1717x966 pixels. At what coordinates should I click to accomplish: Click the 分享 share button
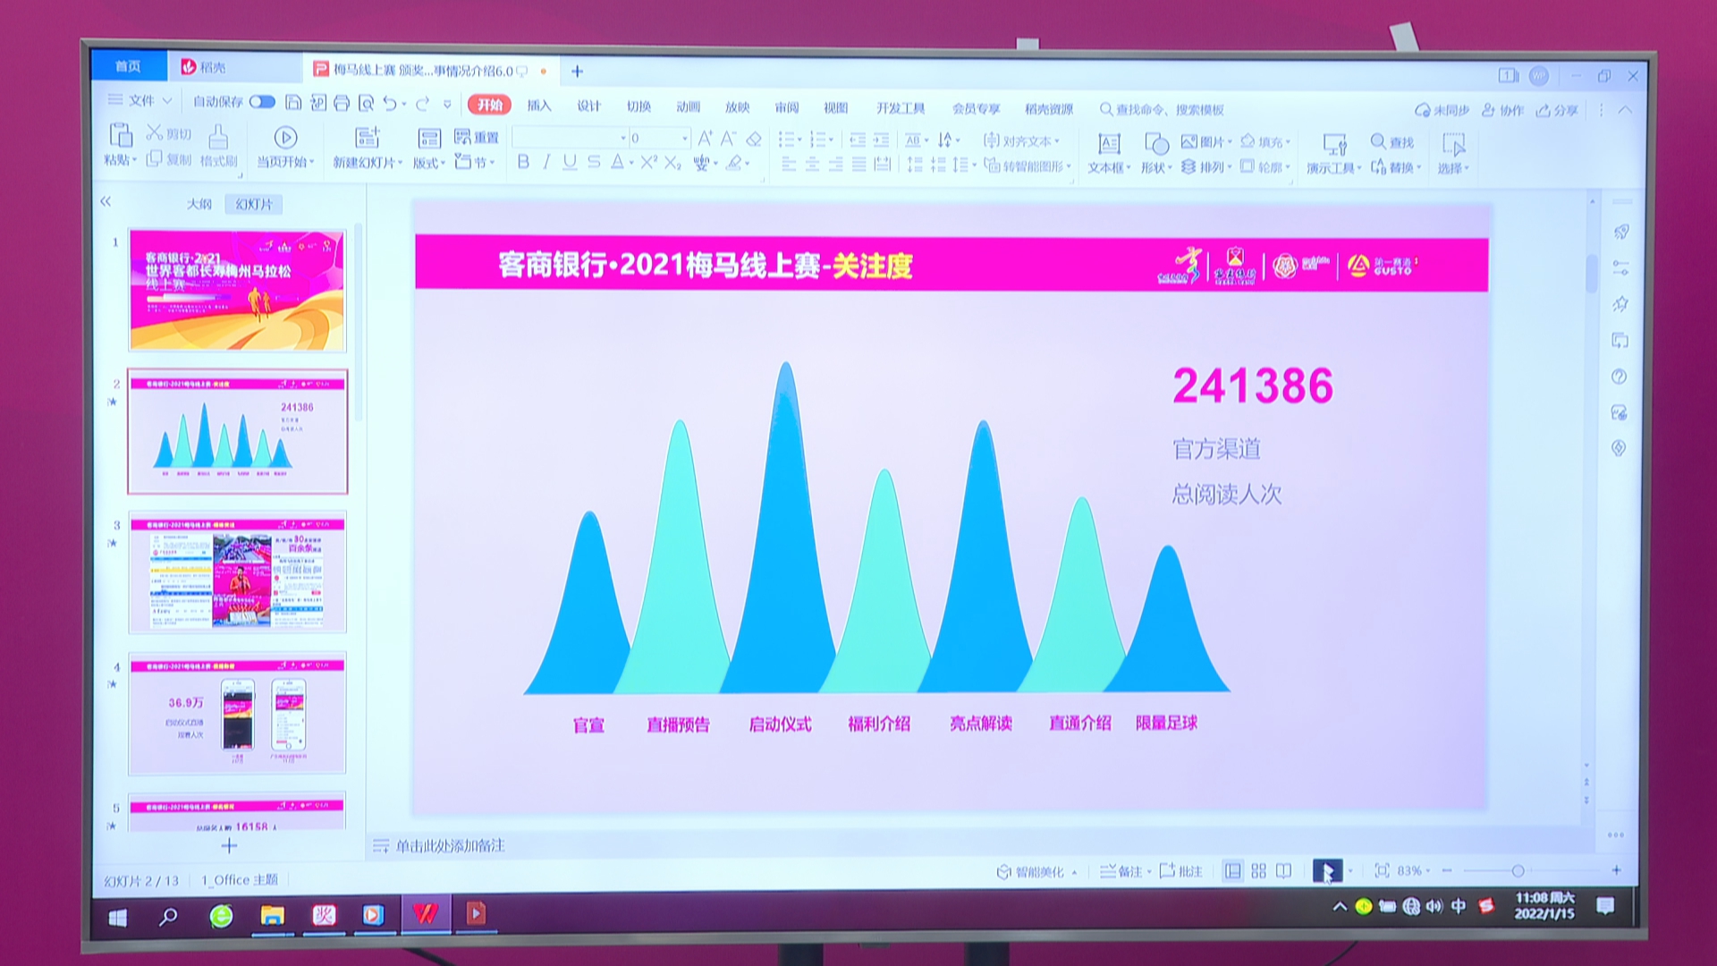[1557, 110]
